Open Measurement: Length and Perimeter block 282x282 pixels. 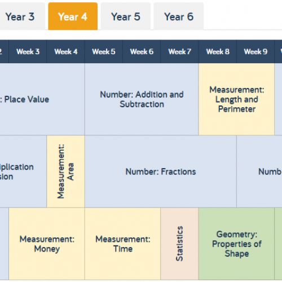[x=236, y=99]
